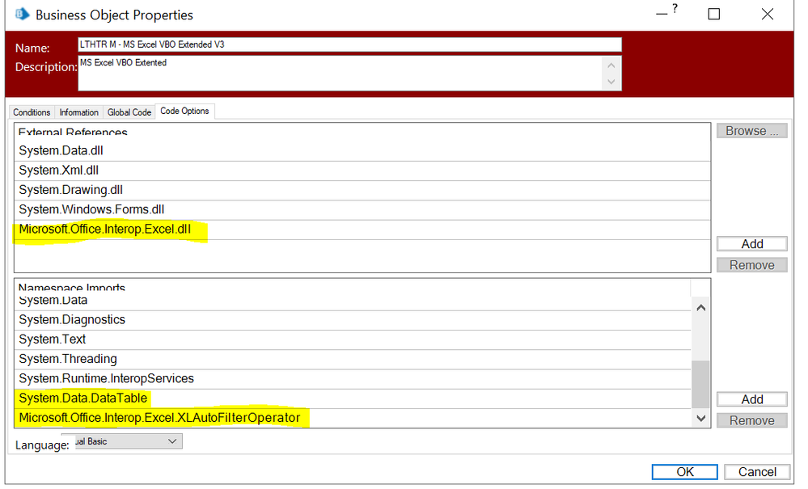
Task: Remove the selected namespace import
Action: [x=752, y=420]
